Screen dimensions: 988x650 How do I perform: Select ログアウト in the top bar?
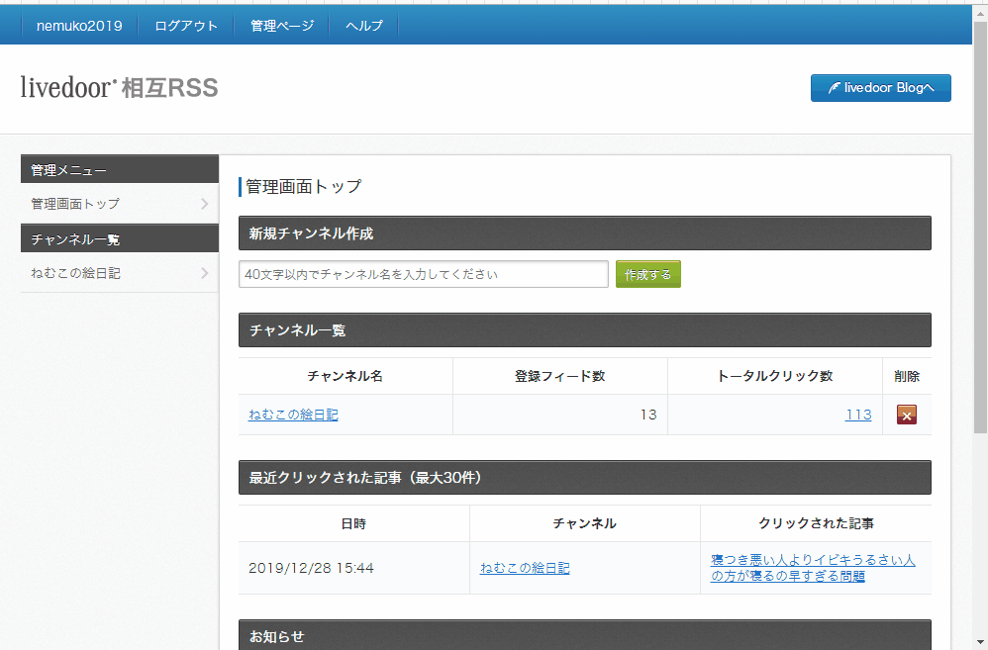pos(186,26)
